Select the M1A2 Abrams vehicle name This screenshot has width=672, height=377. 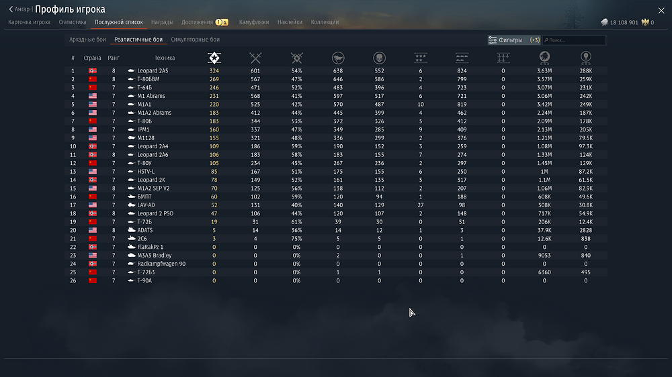pyautogui.click(x=155, y=113)
